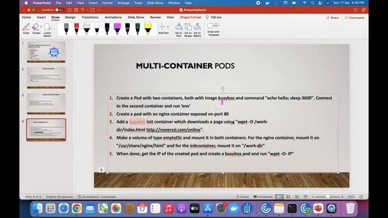The width and height of the screenshot is (388, 218).
Task: Click the Comments button in status bar
Action: (x=263, y=197)
